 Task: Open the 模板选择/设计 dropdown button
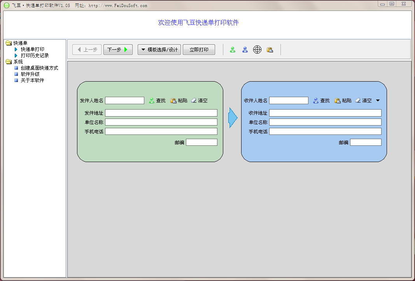[x=159, y=49]
